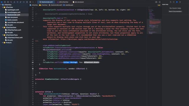The height and width of the screenshot is (106, 189).
Task: Open Info.plist under UITextViewUITests
Action: tap(10, 40)
